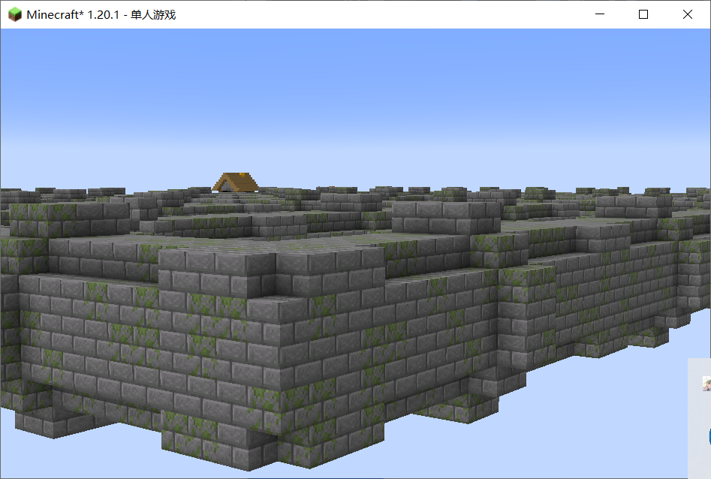Maximize the Minecraft 1.20.1 window
Screen dimensions: 711x479
point(643,14)
